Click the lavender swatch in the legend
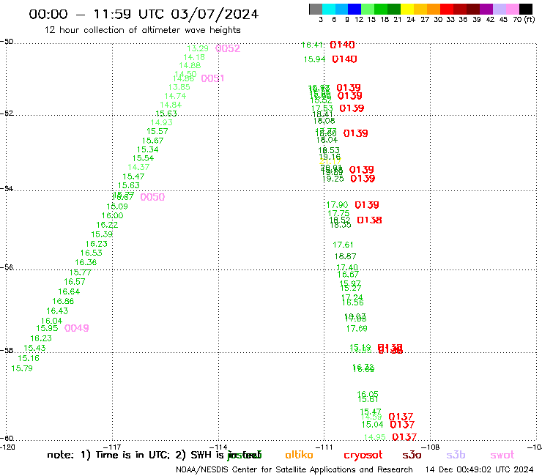 499,9
